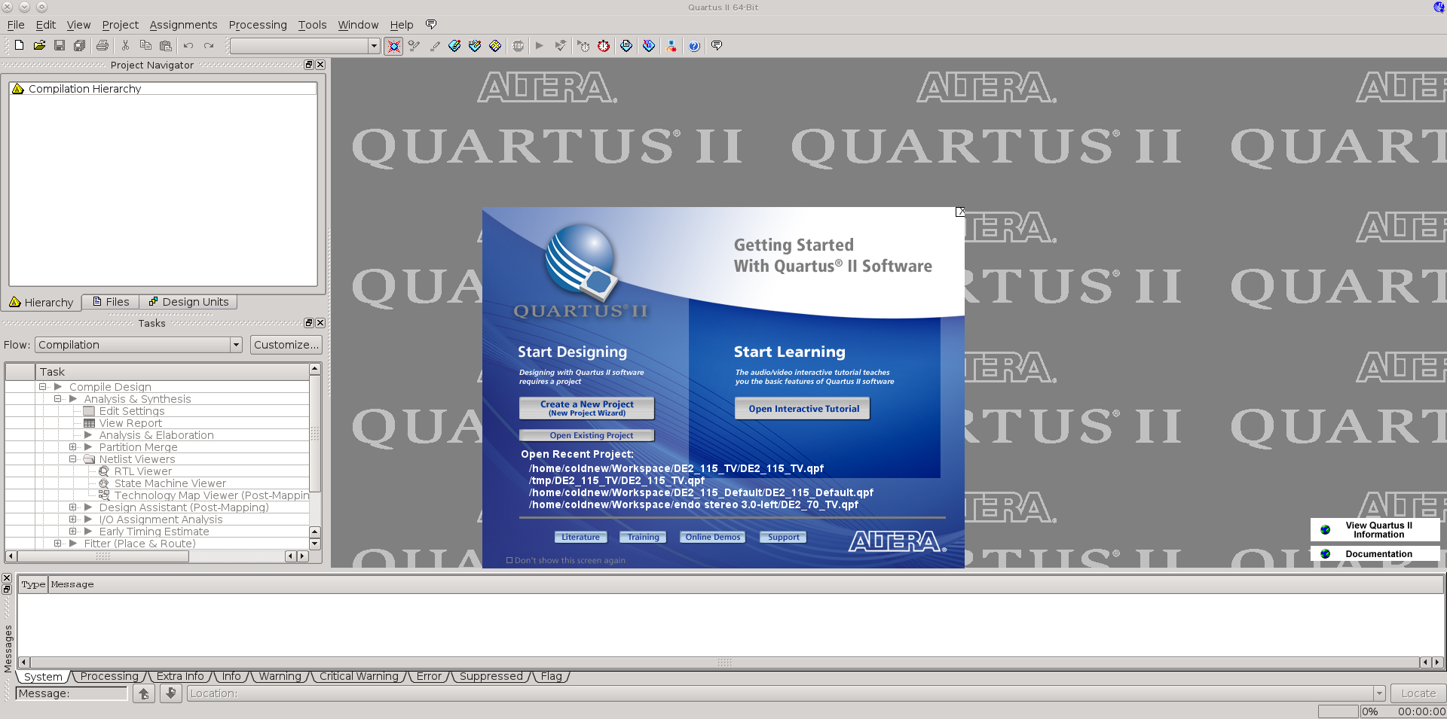
Task: Expand the Early Timing Estimate node
Action: (73, 532)
